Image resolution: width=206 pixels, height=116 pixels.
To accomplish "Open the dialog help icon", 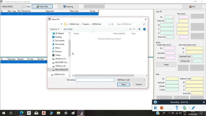I will click(145, 29).
